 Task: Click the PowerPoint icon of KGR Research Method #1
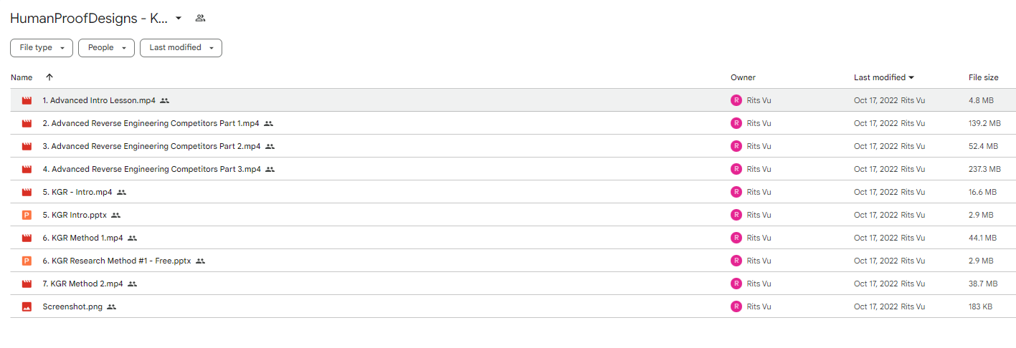click(x=27, y=261)
